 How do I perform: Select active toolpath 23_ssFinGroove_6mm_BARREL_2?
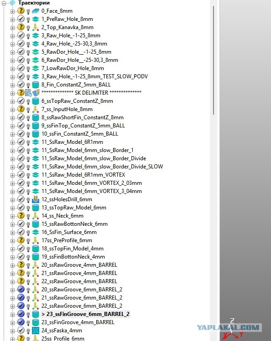(x=86, y=314)
